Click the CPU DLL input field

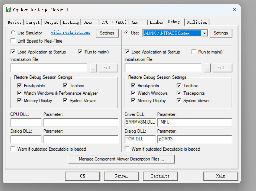tap(26, 122)
